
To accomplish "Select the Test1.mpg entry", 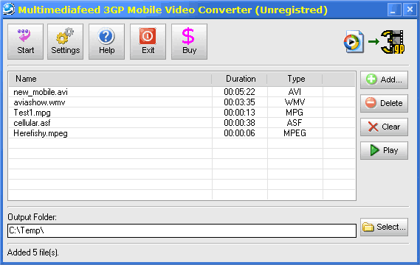I will click(x=182, y=113).
